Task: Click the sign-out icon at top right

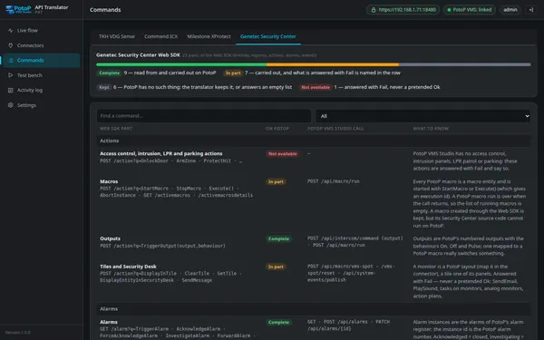Action: pos(531,10)
